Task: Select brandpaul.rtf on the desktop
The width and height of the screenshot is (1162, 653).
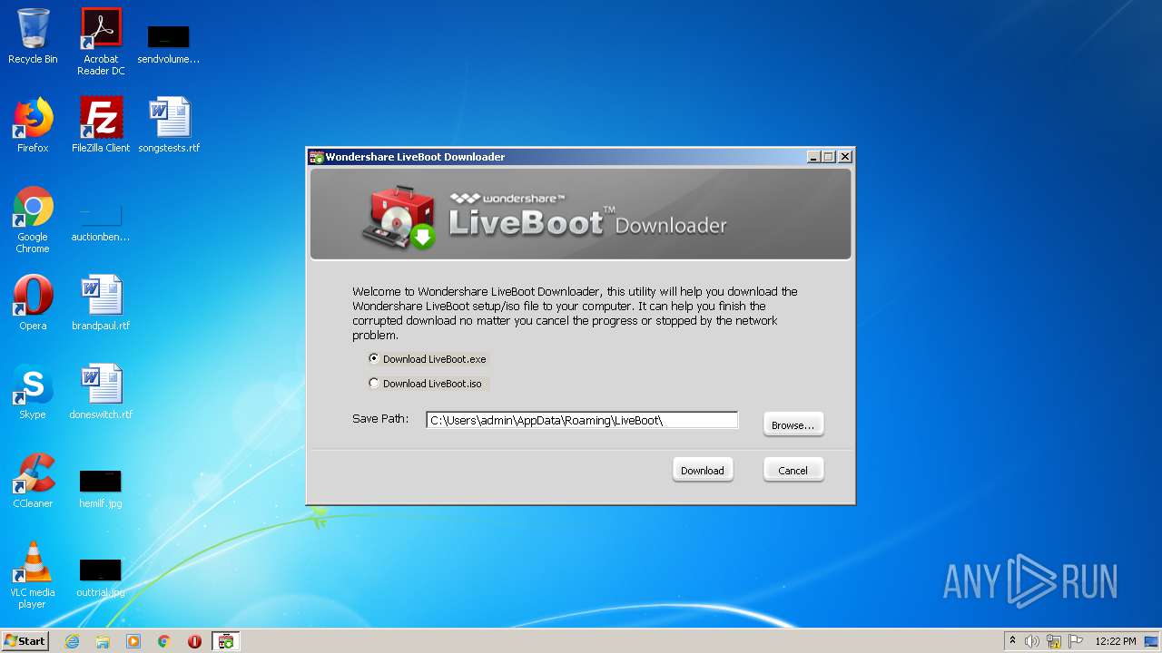Action: tap(101, 303)
